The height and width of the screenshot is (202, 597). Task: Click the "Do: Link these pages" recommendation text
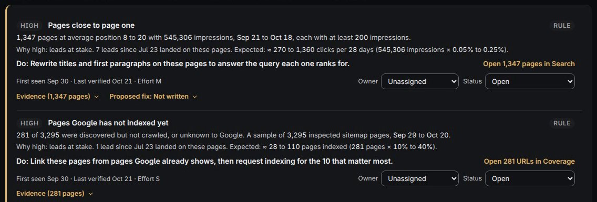click(x=204, y=161)
